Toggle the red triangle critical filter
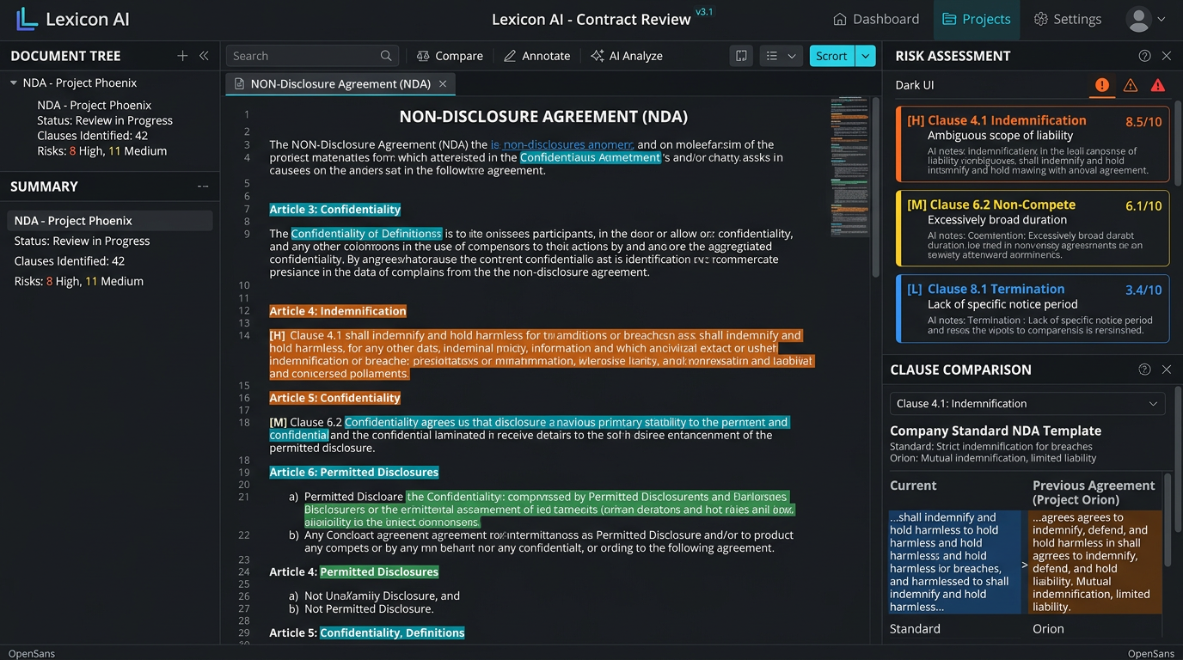 tap(1158, 85)
